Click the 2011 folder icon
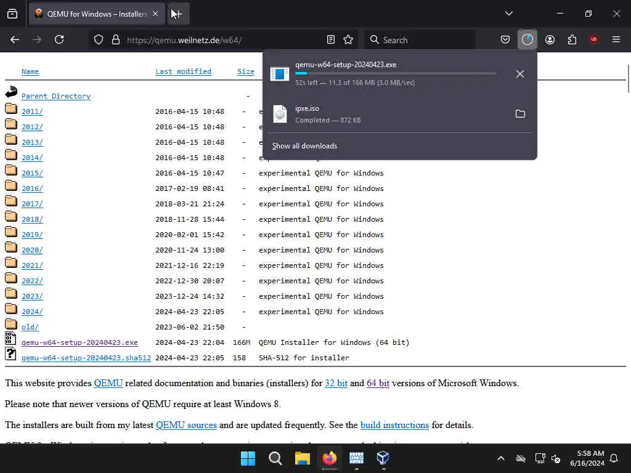 [11, 108]
